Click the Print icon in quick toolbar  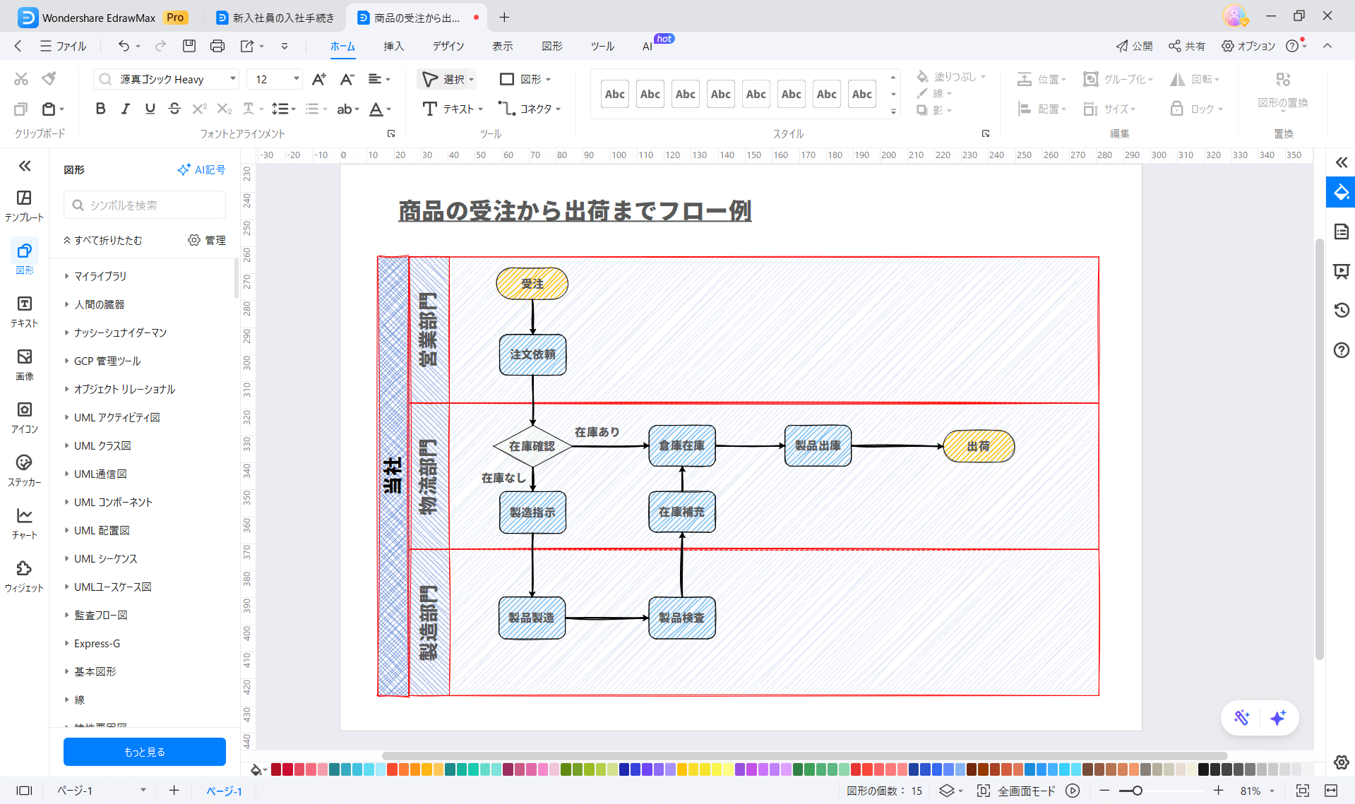pos(217,46)
